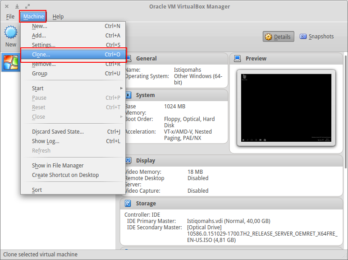Click 'Istiqomahs.vdi (Normal, 40,00 GB)' text
The height and width of the screenshot is (260, 348).
[x=229, y=221]
